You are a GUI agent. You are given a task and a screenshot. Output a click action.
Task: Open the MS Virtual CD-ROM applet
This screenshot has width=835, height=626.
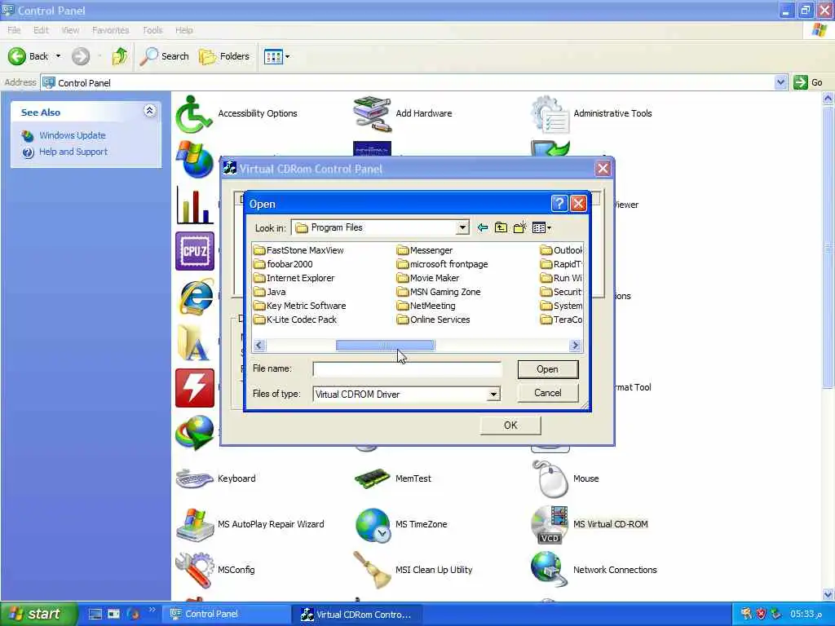(590, 524)
